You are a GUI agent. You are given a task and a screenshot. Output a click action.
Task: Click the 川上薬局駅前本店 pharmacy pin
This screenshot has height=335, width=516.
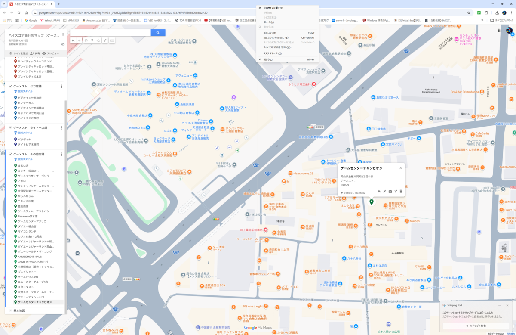pos(266,230)
